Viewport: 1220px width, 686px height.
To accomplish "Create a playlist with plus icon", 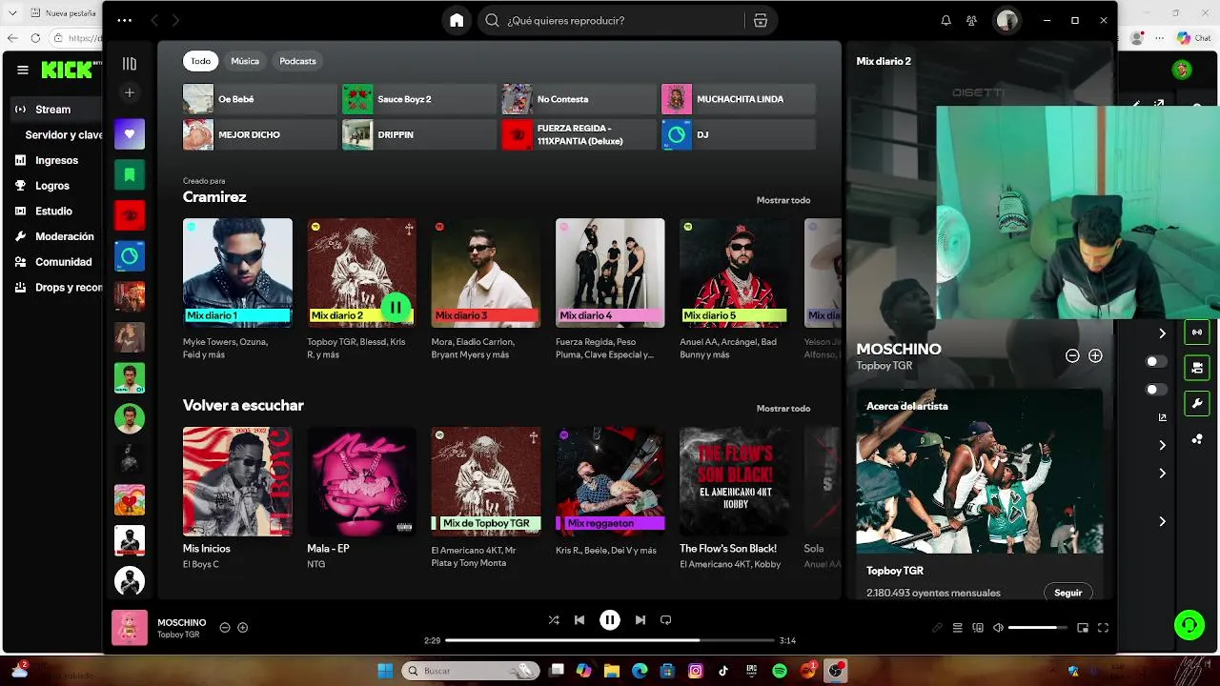I will pos(130,92).
